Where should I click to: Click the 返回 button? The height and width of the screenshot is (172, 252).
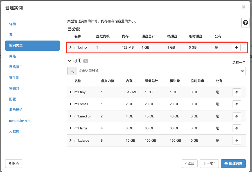(x=190, y=163)
